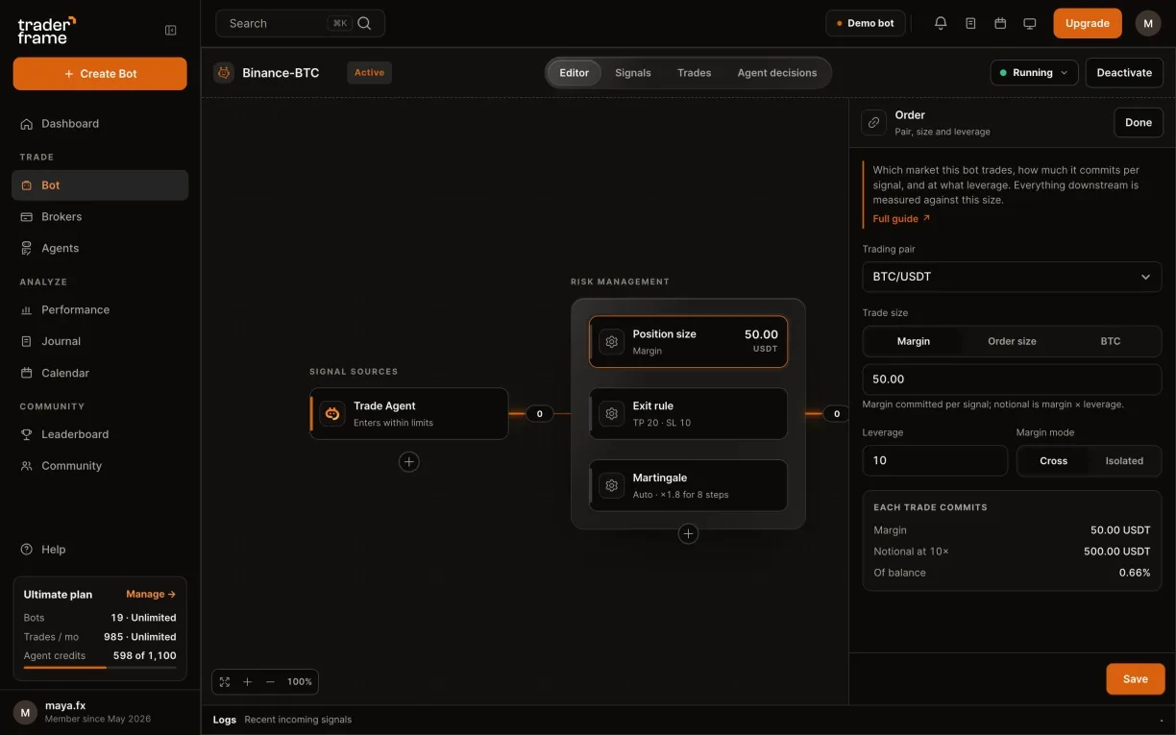Set margin mode to Cross
Viewport: 1176px width, 735px height.
pos(1054,461)
